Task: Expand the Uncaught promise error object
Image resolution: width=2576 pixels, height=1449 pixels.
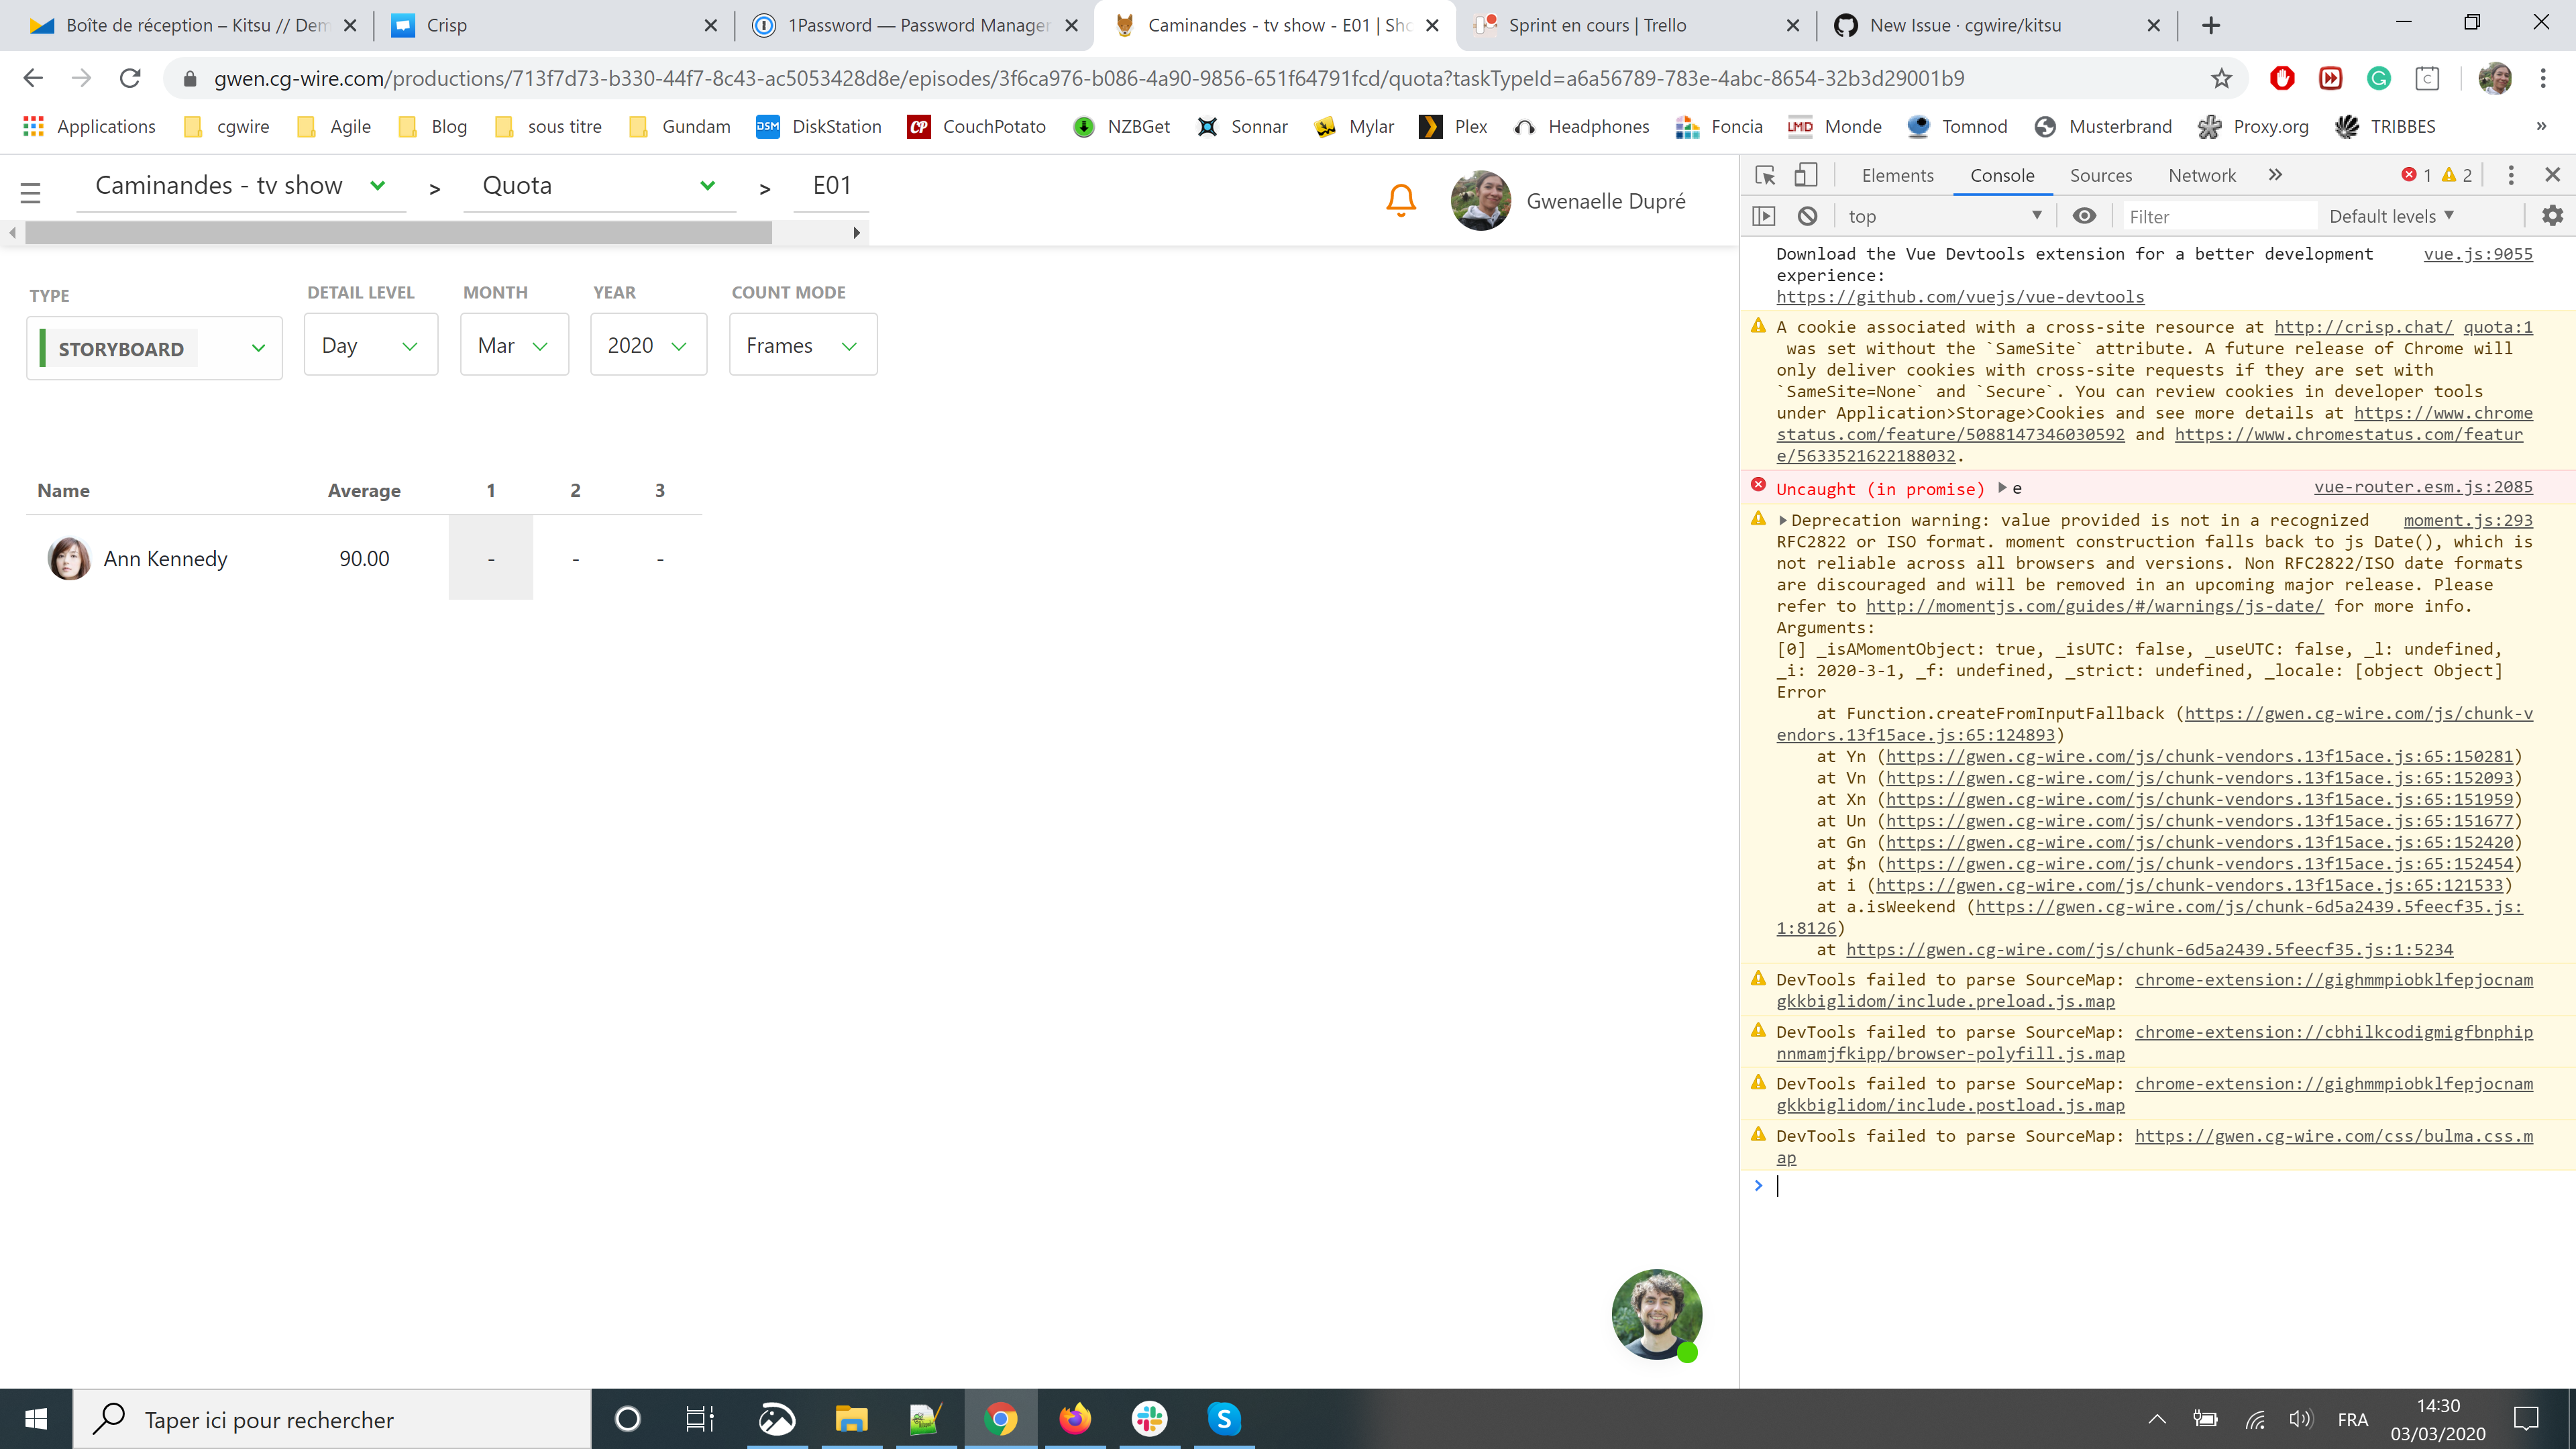Action: [2002, 488]
